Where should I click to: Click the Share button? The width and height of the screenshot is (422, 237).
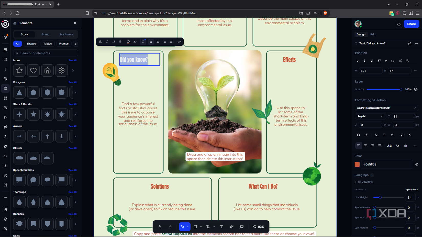coord(411,24)
